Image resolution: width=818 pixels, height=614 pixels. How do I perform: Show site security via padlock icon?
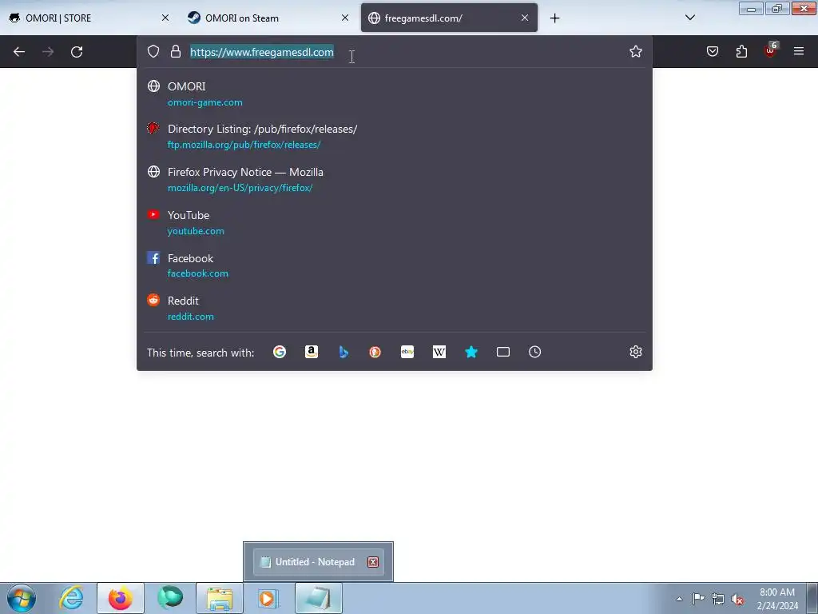click(x=175, y=51)
